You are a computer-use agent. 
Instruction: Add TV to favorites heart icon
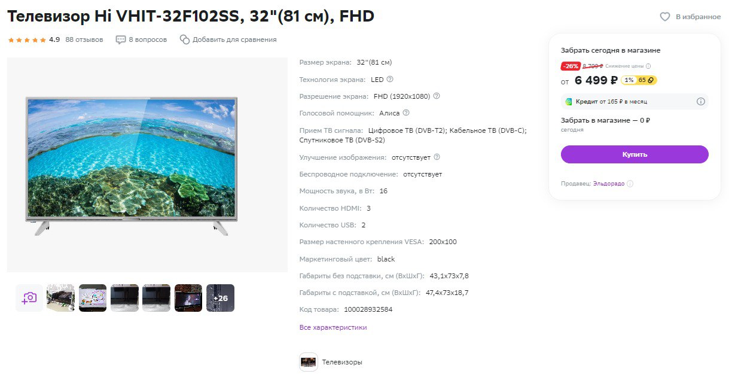[664, 17]
